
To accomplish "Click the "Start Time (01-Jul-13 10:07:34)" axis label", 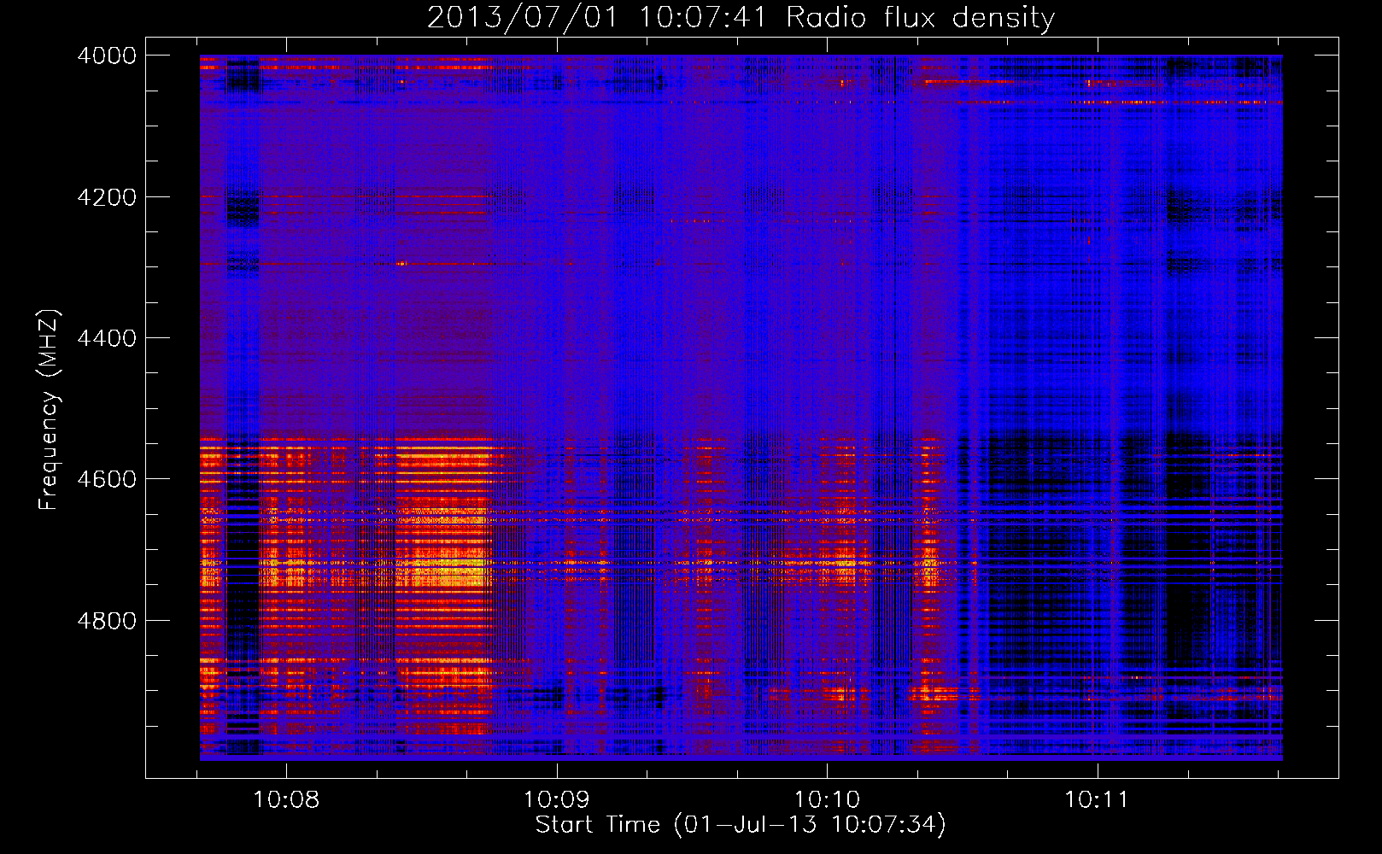I will [741, 824].
